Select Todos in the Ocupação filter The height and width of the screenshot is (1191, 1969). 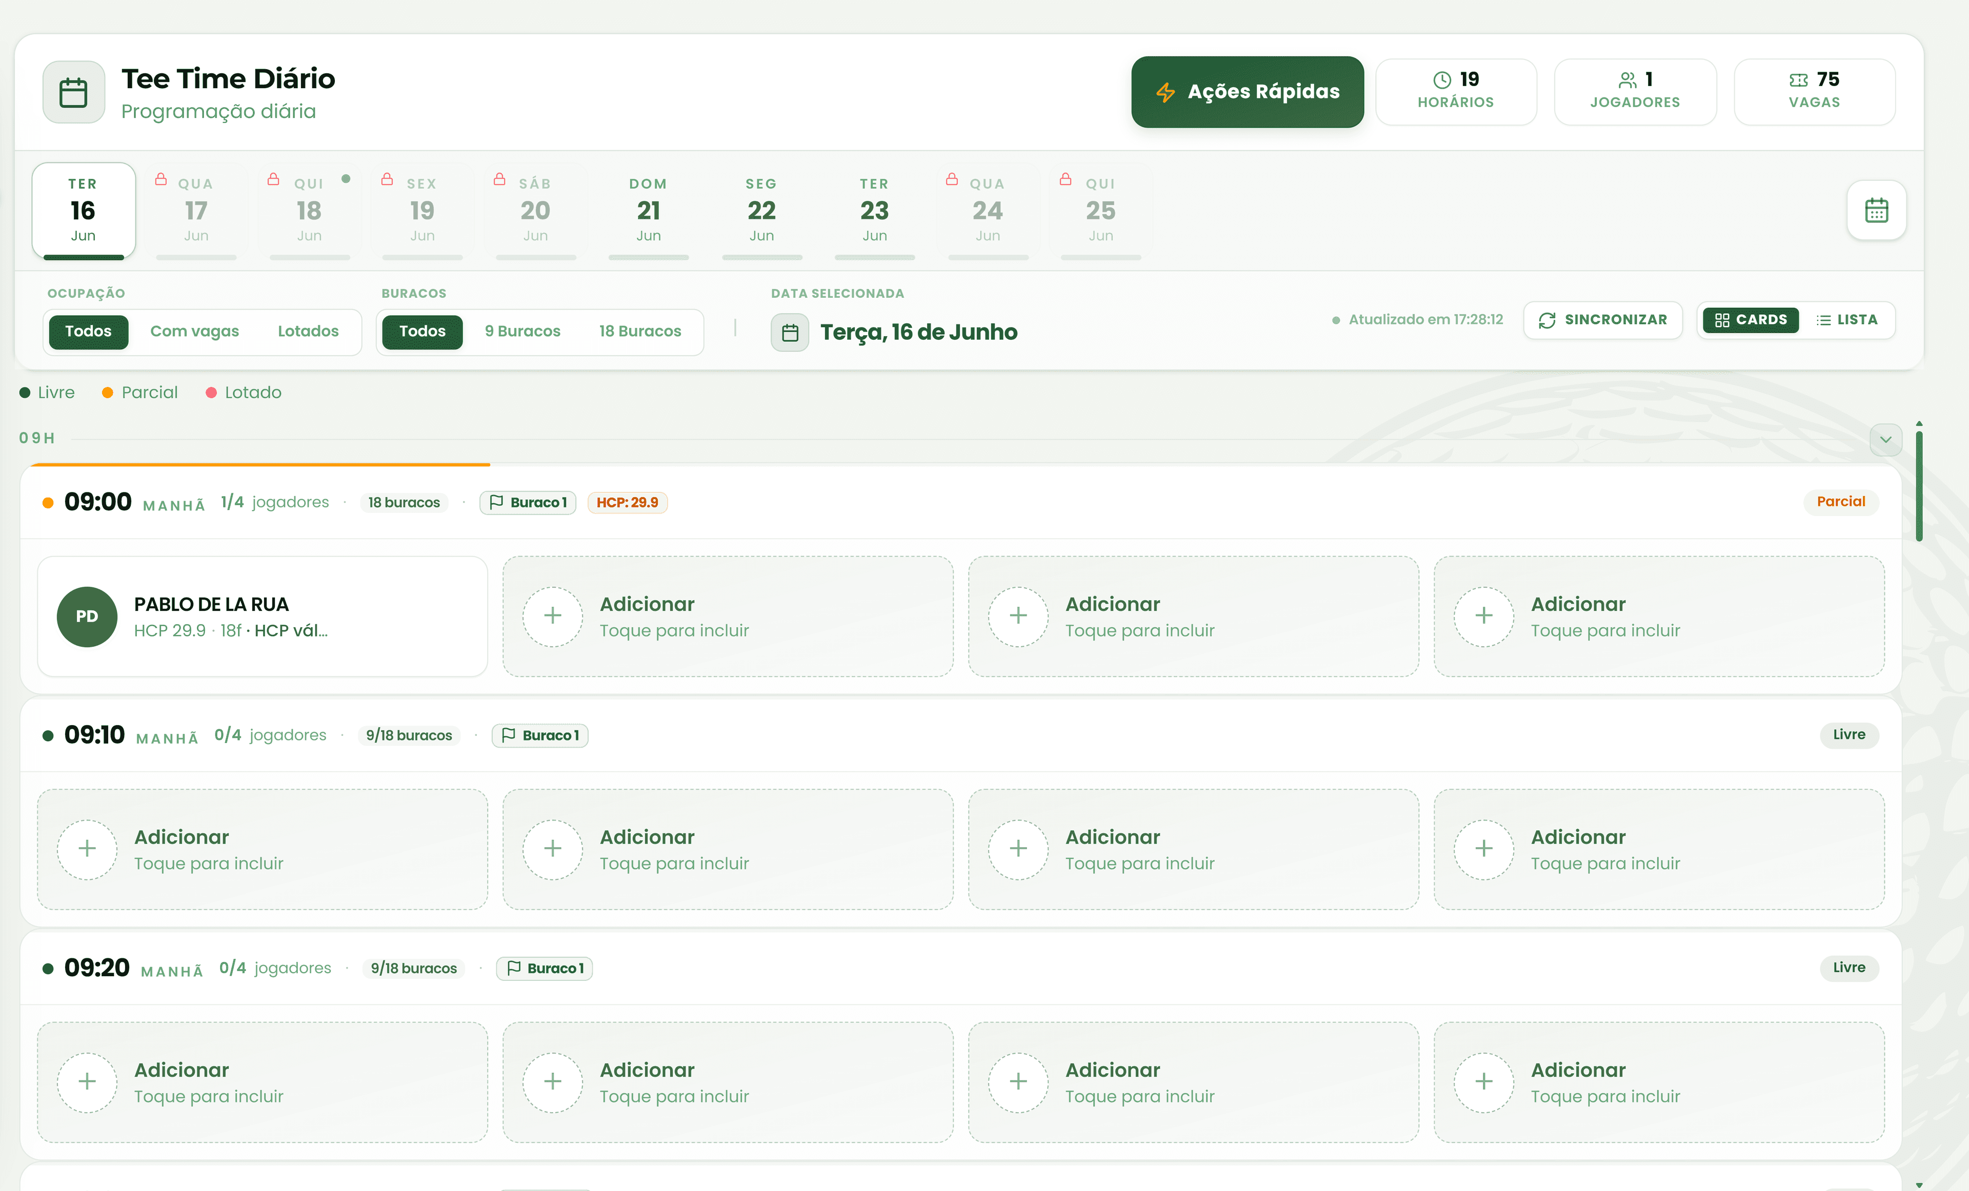click(x=88, y=332)
